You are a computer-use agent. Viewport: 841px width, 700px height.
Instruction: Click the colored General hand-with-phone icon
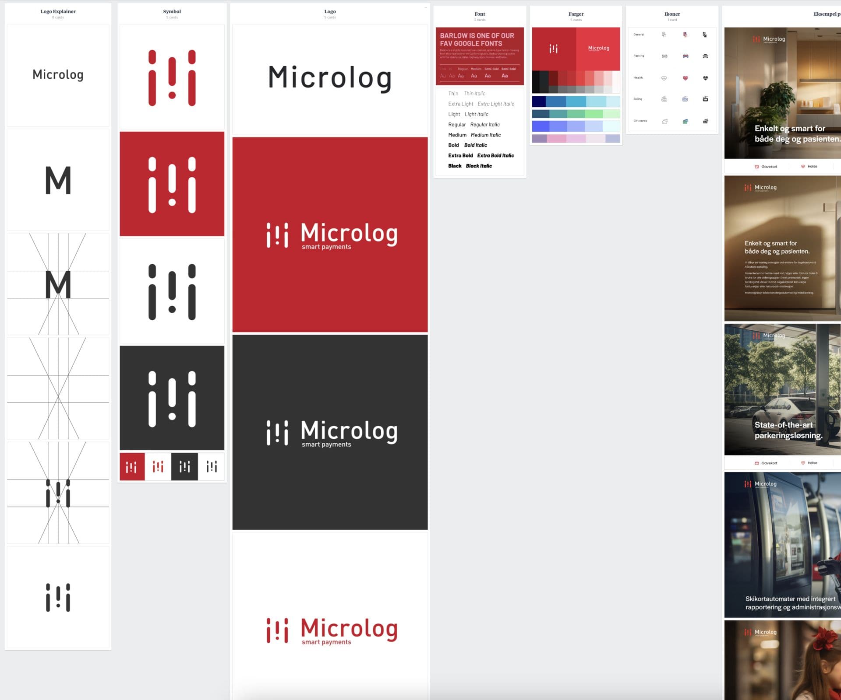point(685,35)
